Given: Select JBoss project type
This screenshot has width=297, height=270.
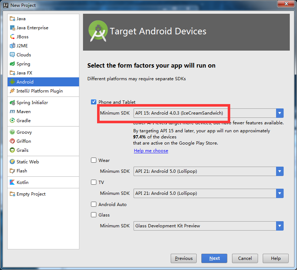Looking at the screenshot, I should [x=43, y=37].
